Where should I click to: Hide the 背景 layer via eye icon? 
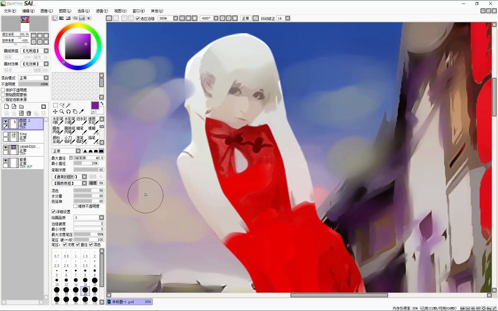[x=5, y=160]
